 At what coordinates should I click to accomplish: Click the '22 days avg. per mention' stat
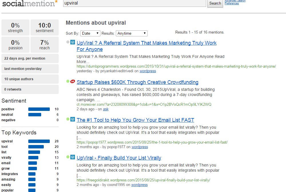coord(30,58)
